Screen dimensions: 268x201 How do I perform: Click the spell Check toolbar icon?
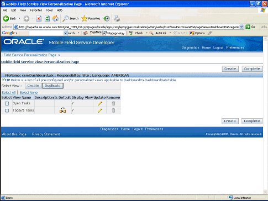(131, 33)
